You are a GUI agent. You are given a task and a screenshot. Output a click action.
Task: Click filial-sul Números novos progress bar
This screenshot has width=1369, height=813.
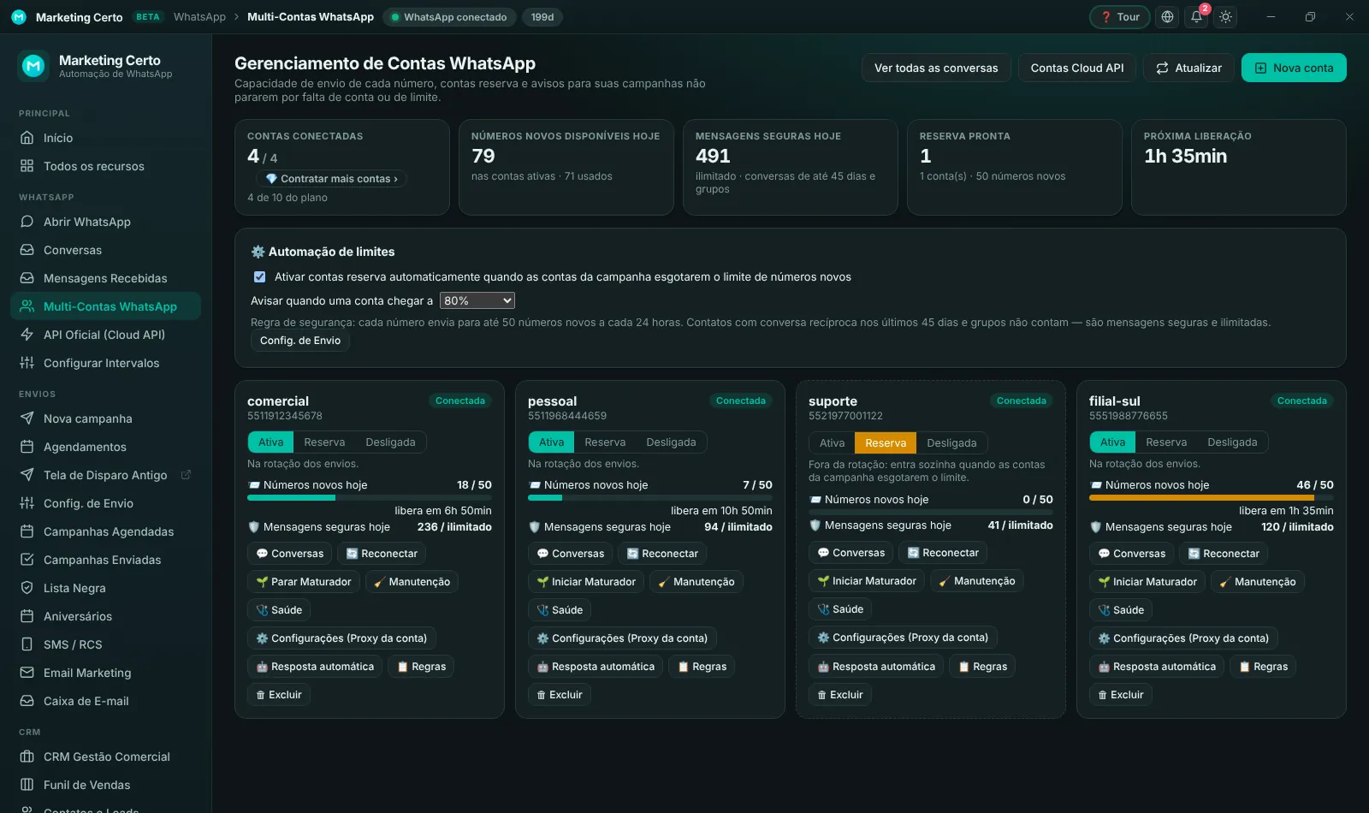click(x=1211, y=497)
